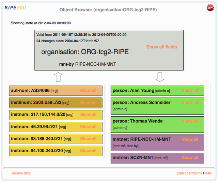The image size is (218, 182).
Task: Click the RIPEstat logo
Action: 15,7
